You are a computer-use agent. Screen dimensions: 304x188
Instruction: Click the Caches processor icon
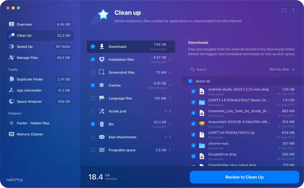102,85
